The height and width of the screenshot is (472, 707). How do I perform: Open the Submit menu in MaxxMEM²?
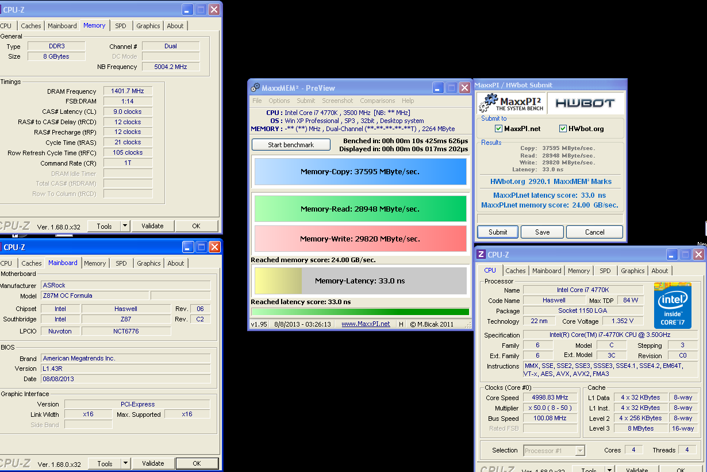pos(306,101)
